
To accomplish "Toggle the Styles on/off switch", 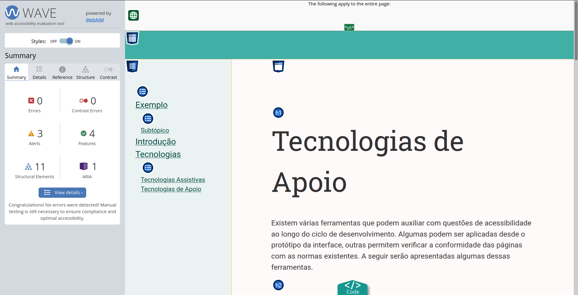I will click(66, 41).
